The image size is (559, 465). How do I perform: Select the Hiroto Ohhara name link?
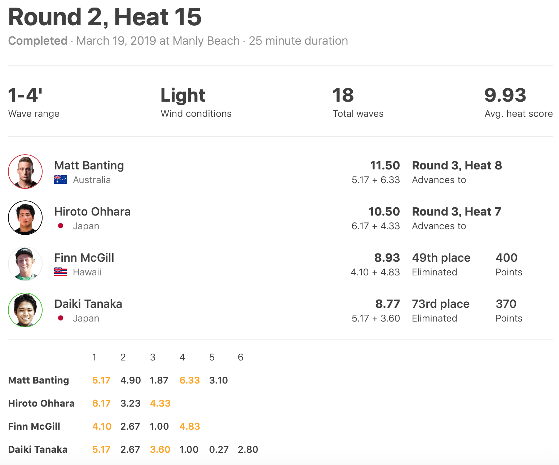pyautogui.click(x=92, y=212)
